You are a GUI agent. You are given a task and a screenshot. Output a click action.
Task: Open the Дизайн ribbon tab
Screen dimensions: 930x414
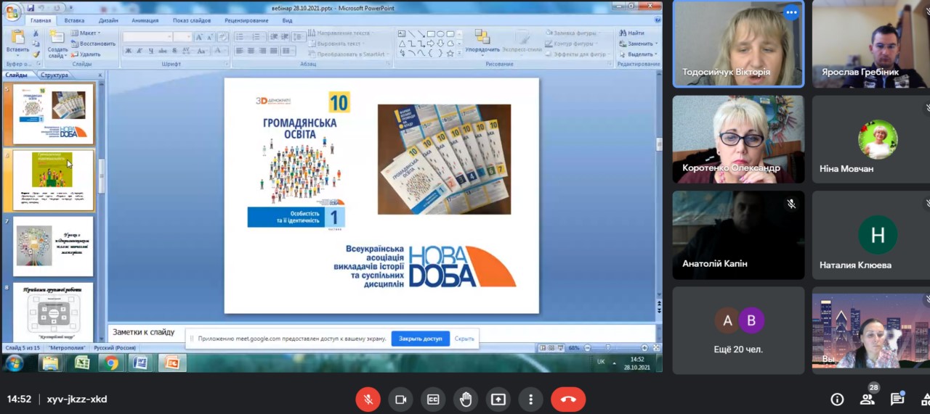point(108,20)
